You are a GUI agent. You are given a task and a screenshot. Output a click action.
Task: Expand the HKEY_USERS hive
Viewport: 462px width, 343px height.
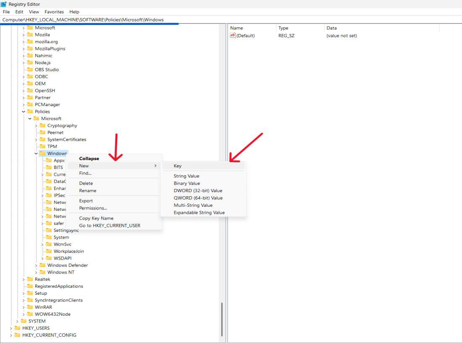11,328
